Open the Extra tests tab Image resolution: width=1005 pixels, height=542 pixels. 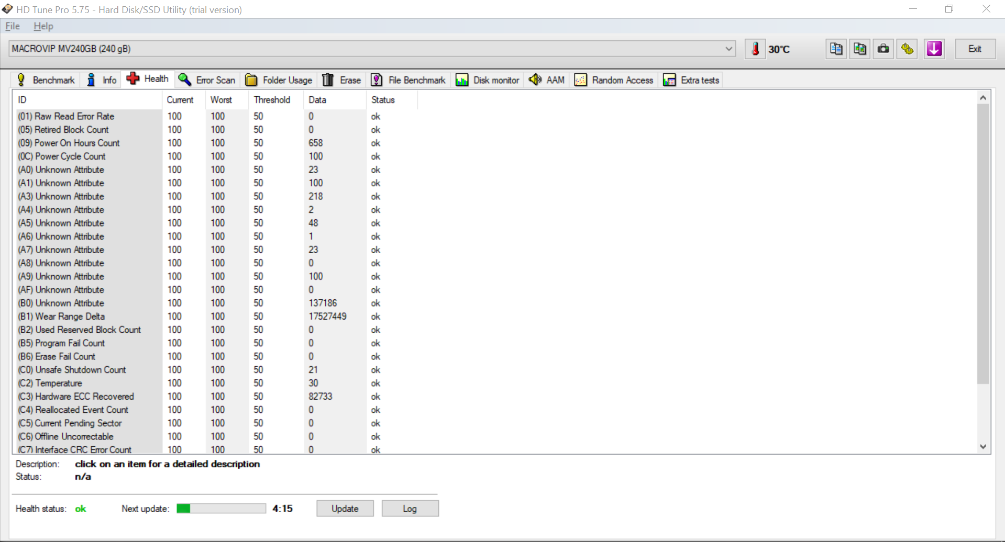[691, 80]
